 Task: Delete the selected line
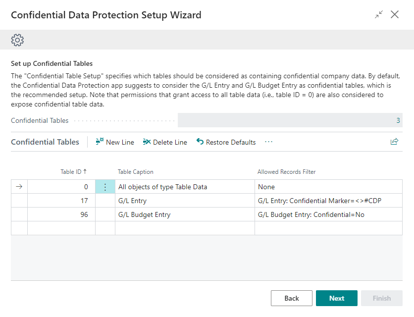(x=165, y=142)
